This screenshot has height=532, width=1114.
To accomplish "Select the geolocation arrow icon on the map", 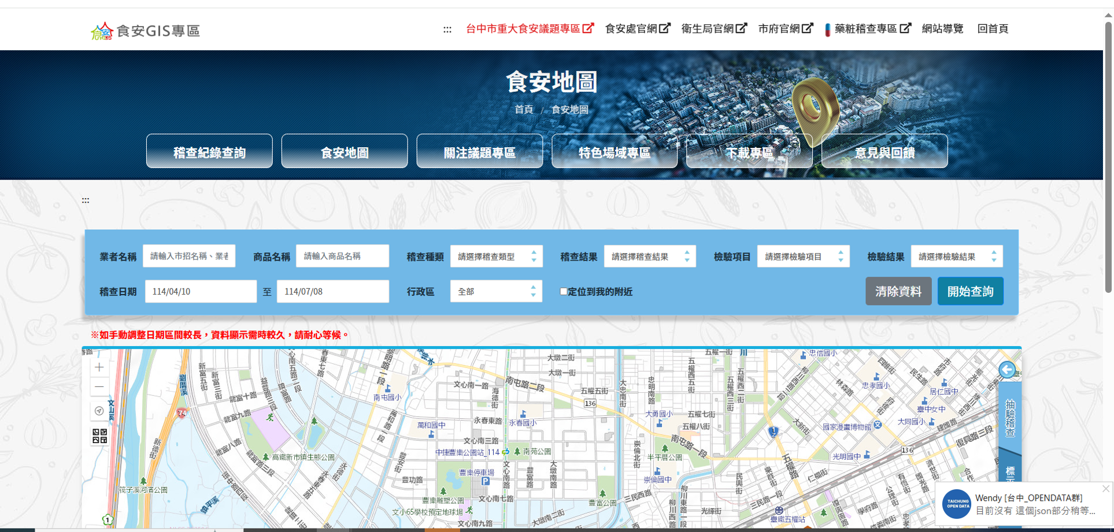I will 99,411.
